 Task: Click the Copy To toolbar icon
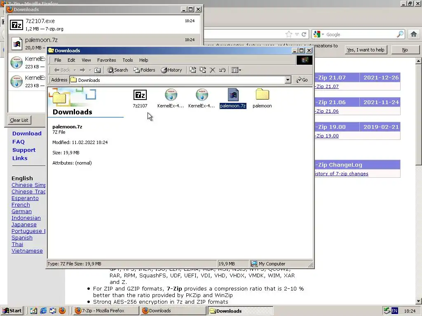pyautogui.click(x=203, y=70)
